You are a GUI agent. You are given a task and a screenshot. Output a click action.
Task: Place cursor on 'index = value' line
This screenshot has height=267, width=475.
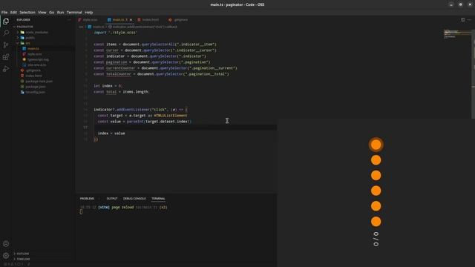pos(111,133)
